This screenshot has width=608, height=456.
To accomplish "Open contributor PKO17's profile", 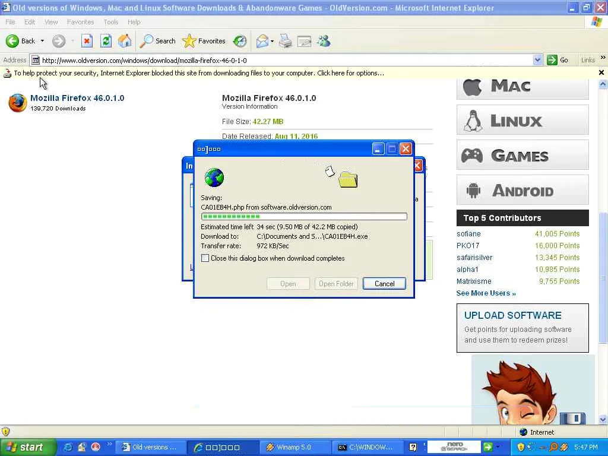I will pos(468,245).
